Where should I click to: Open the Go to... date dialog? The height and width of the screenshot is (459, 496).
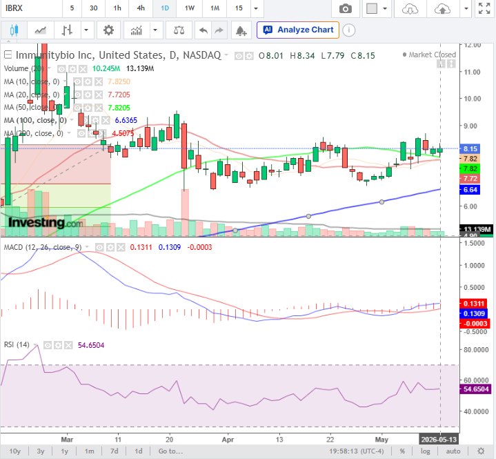point(170,451)
